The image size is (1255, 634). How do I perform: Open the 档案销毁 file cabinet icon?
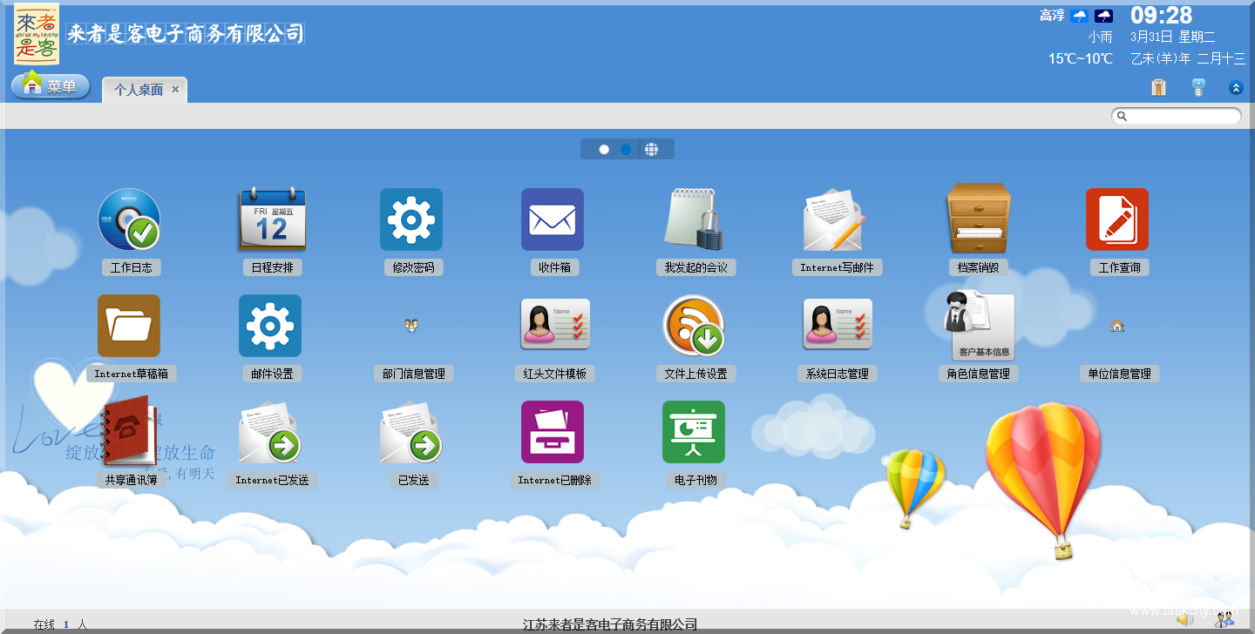(978, 219)
